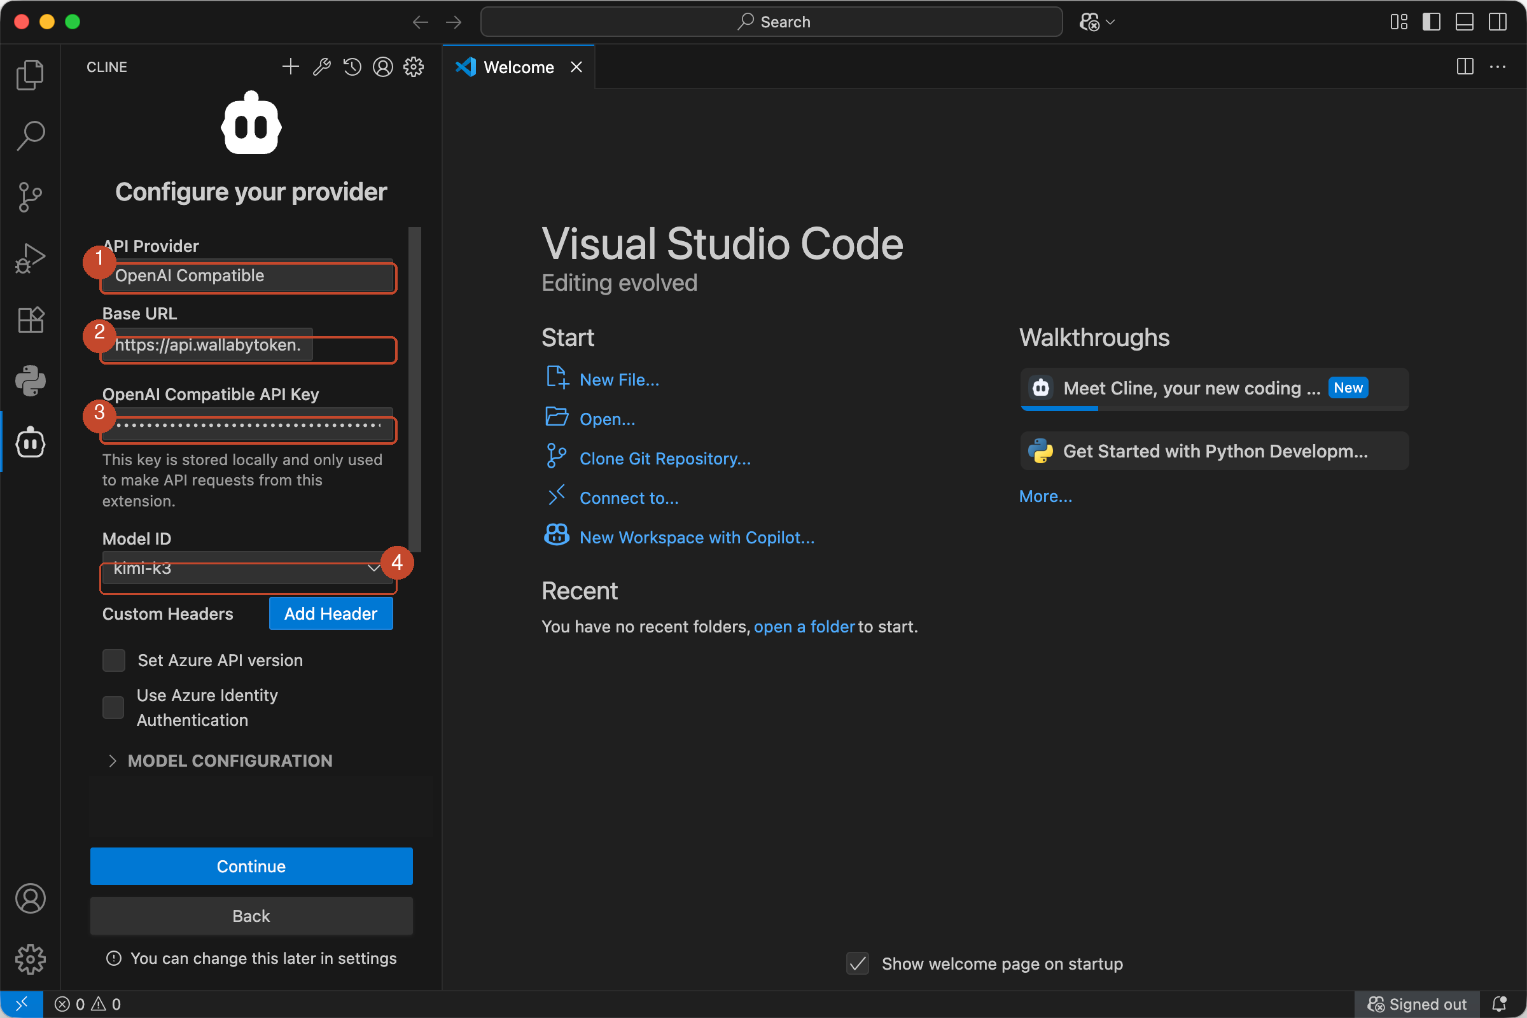Image resolution: width=1527 pixels, height=1018 pixels.
Task: Switch to the Welcome tab
Action: [x=518, y=67]
